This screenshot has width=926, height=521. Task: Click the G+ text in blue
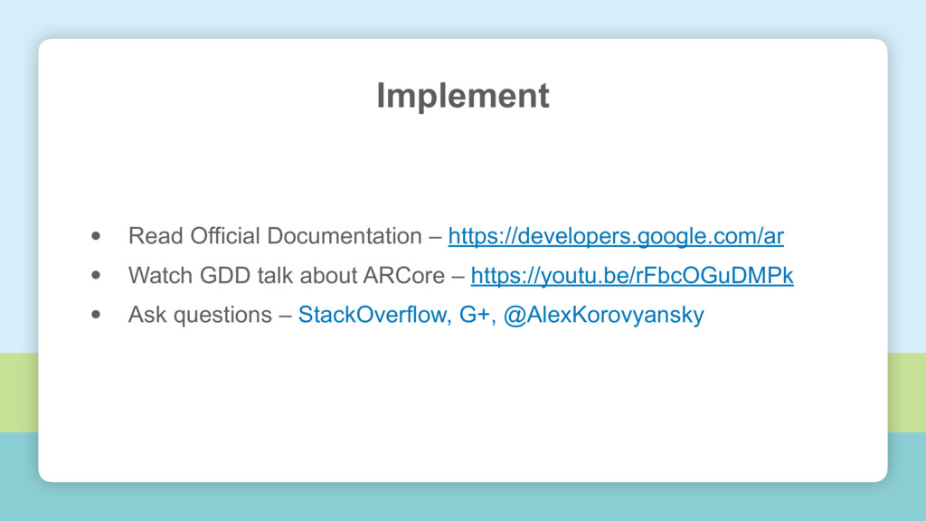point(477,314)
